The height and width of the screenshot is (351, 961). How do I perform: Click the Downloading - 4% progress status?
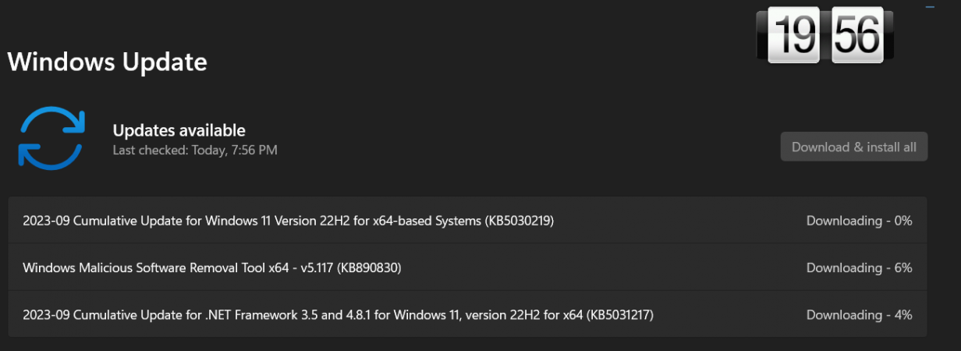coord(859,315)
